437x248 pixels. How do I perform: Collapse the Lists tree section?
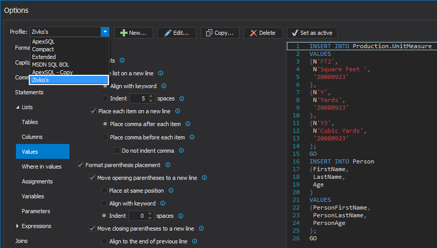tap(17, 108)
